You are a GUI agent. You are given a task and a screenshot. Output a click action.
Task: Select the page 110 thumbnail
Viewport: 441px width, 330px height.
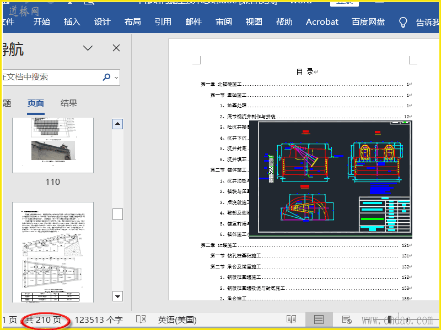(x=53, y=145)
